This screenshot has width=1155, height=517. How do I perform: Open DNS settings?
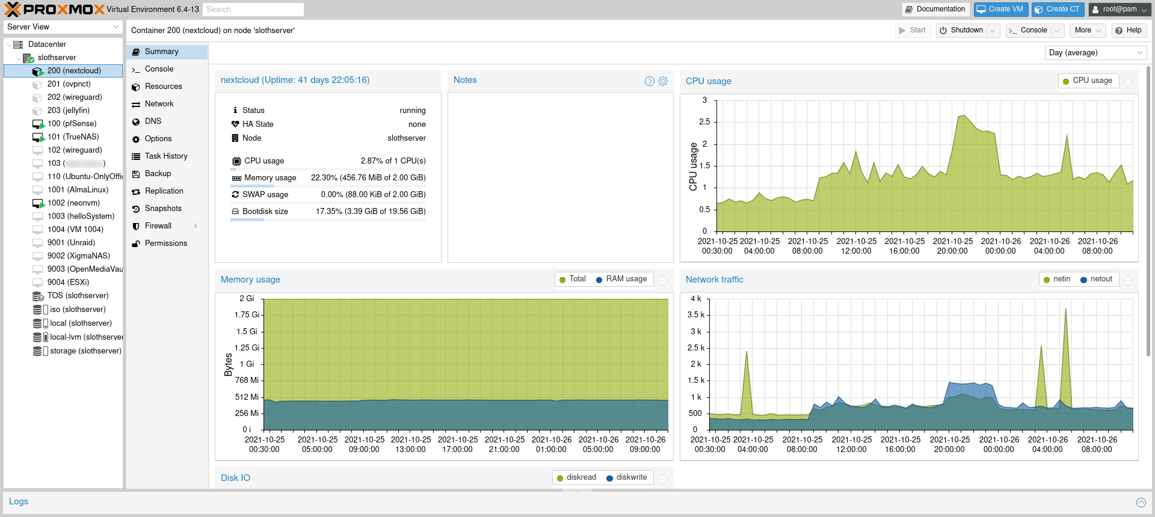(167, 121)
